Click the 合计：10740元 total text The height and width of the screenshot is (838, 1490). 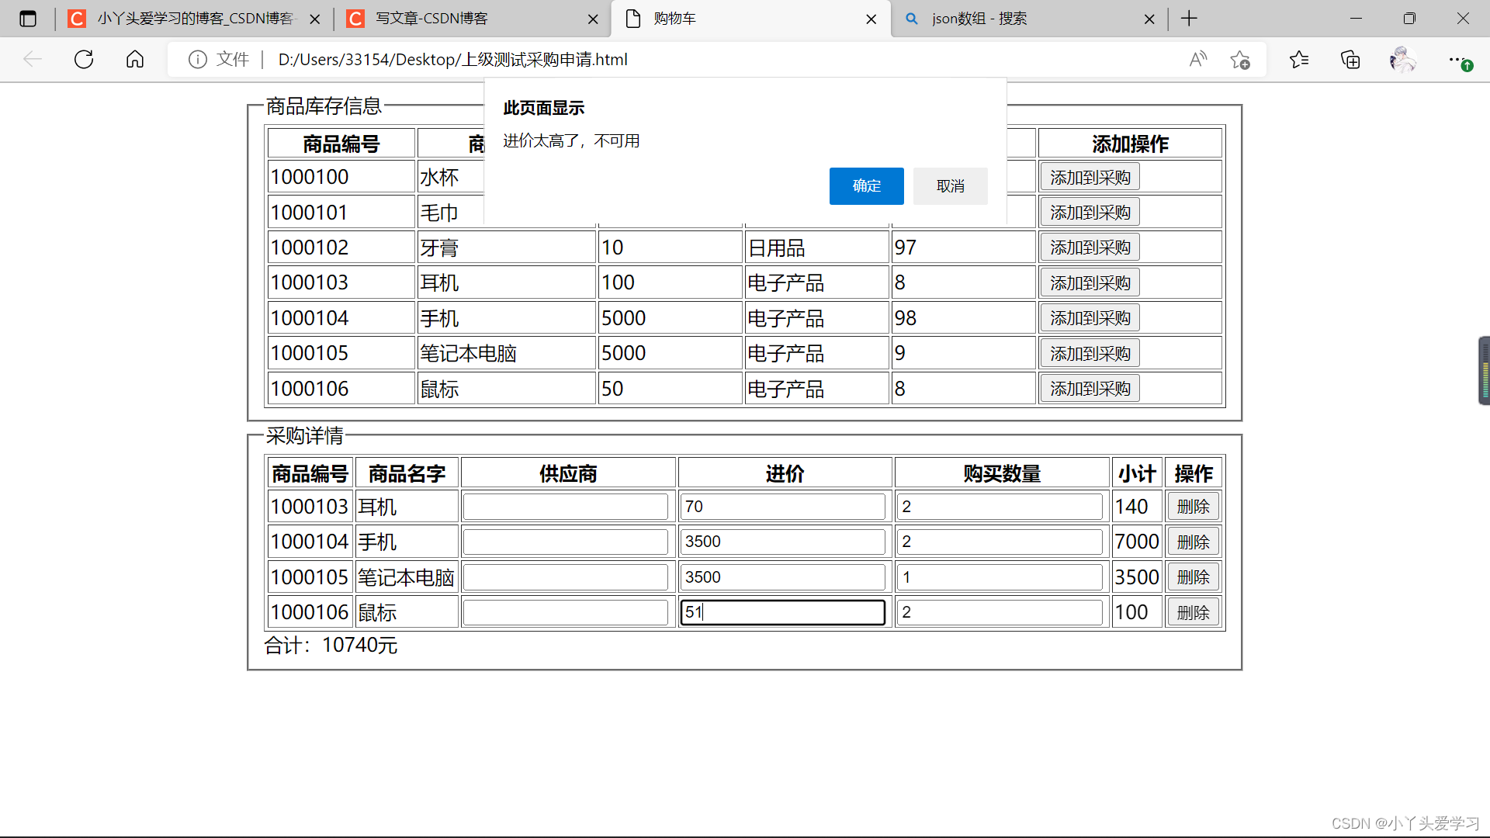331,646
